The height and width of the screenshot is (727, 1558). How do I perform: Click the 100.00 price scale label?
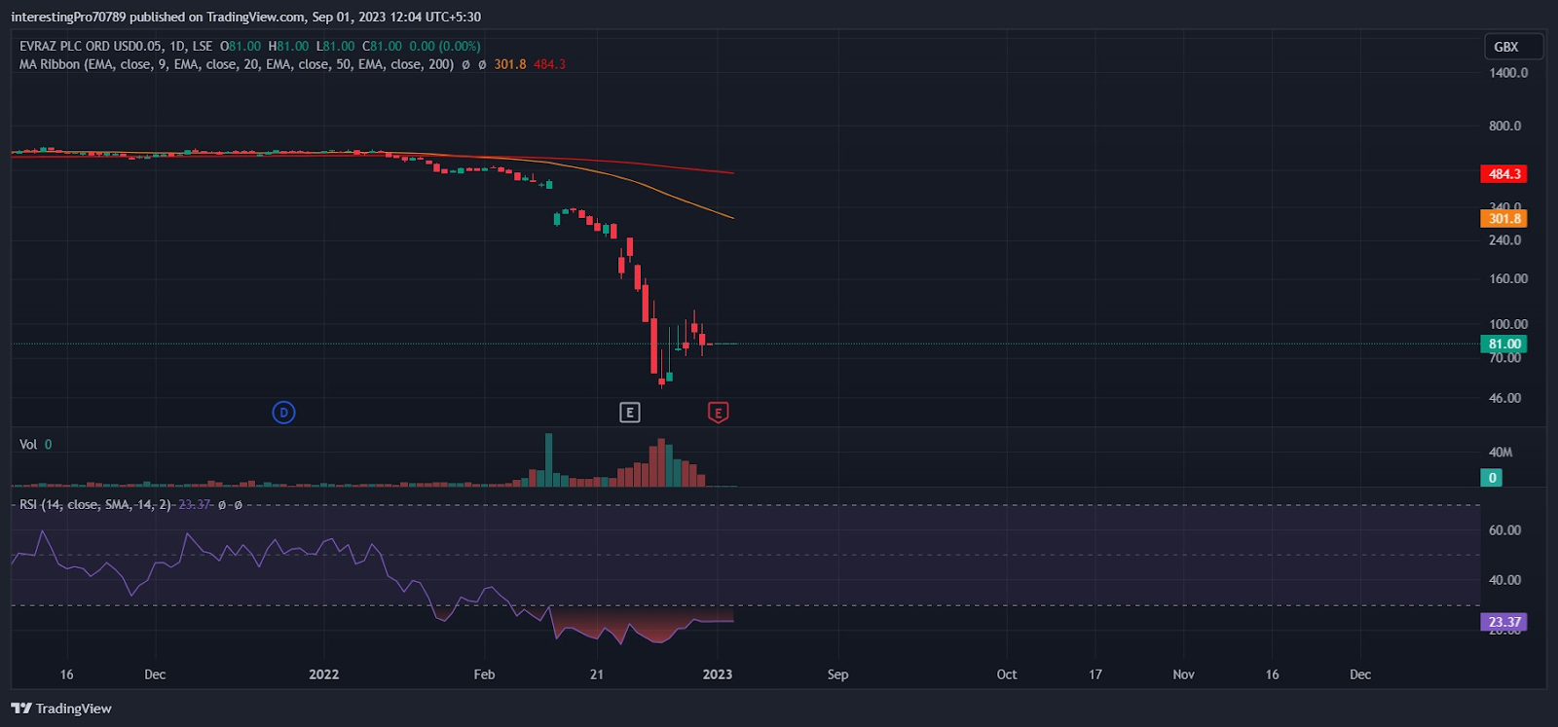tap(1508, 324)
